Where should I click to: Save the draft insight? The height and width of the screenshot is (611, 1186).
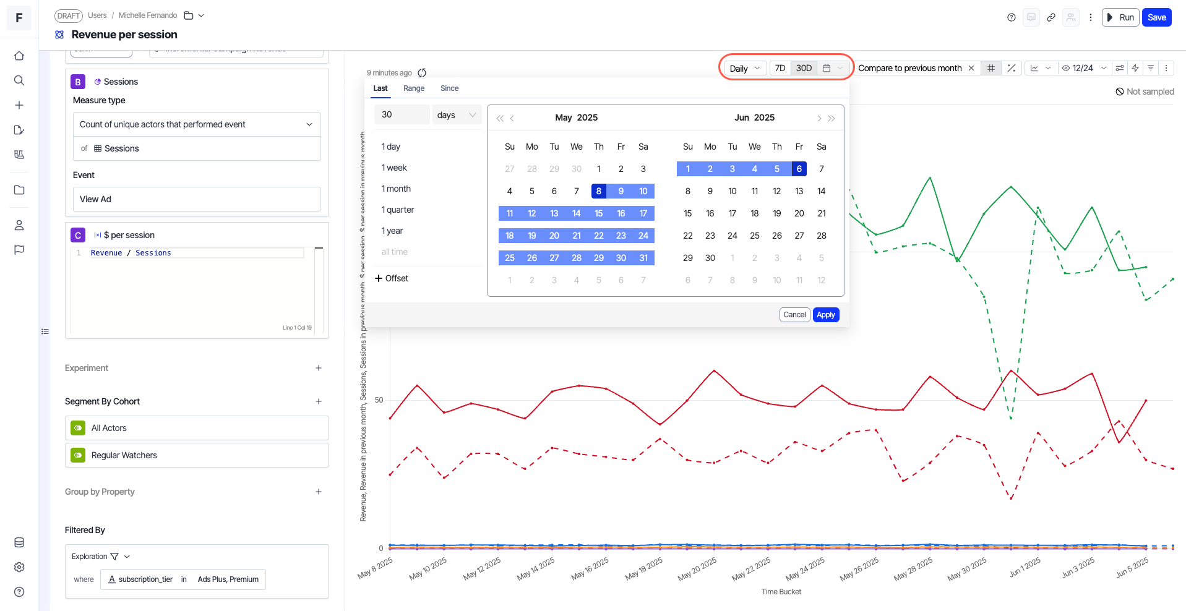pyautogui.click(x=1157, y=17)
